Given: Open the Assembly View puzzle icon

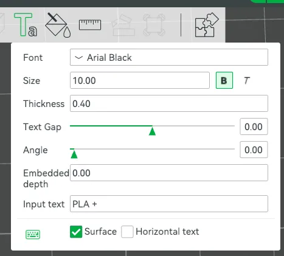Looking at the screenshot, I should pyautogui.click(x=207, y=25).
